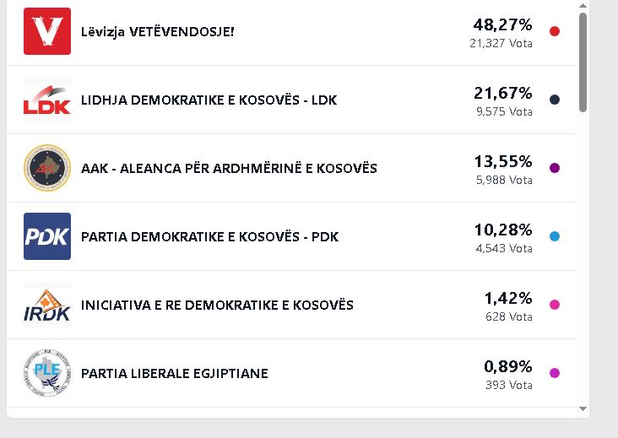Click the AAK circular emblem logo
The image size is (618, 438).
[47, 168]
